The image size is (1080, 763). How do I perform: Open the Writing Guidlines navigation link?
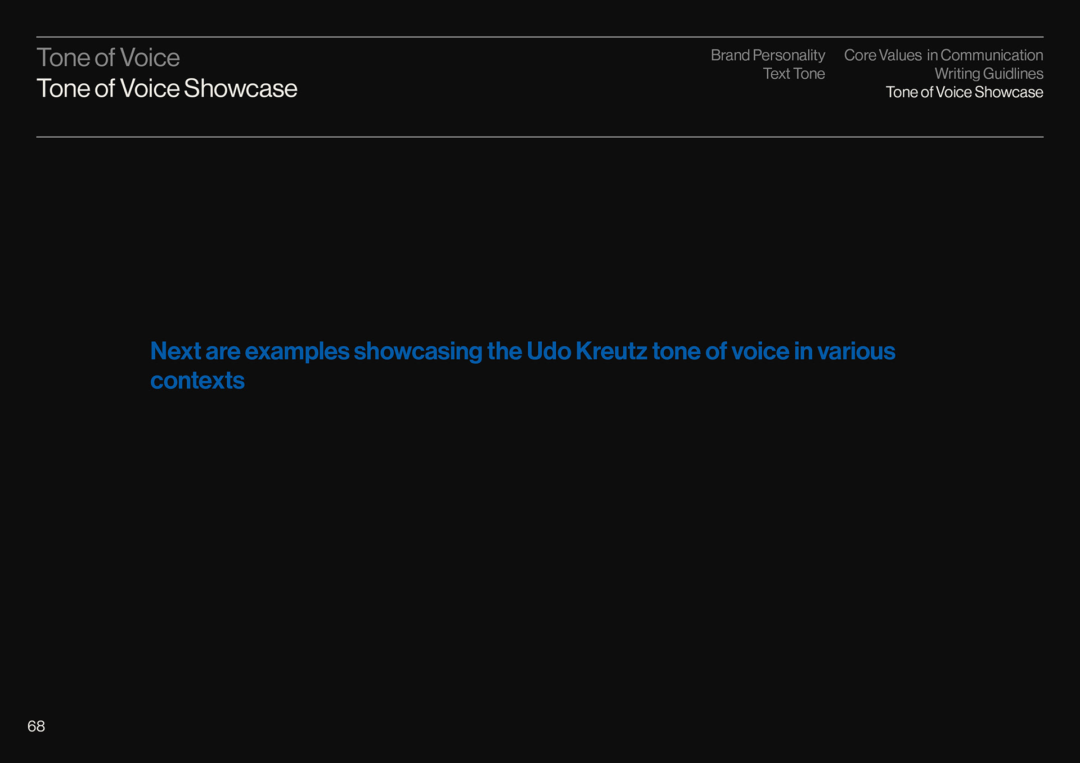[x=988, y=74]
